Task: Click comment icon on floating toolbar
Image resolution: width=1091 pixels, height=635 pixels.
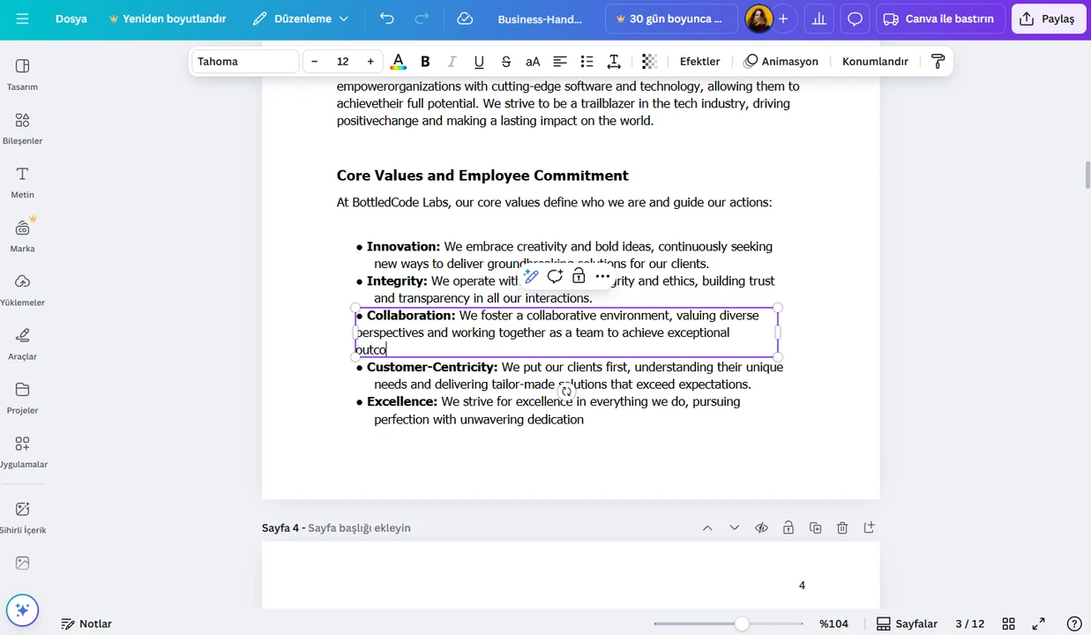Action: point(555,276)
